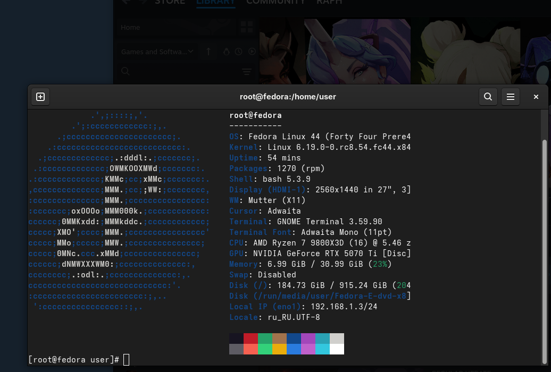This screenshot has width=551, height=372.
Task: Click the search magnifier in Steam sidebar
Action: tap(125, 71)
